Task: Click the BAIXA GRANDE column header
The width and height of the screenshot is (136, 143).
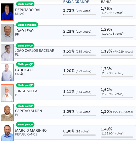Action: point(76,2)
